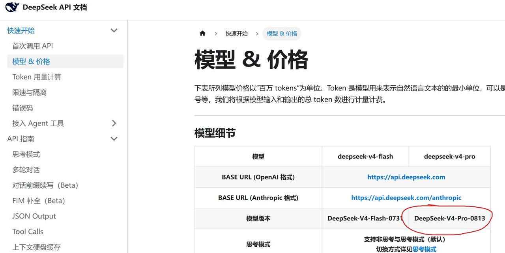505x253 pixels.
Task: Click 模型 & 价格 breadcrumb pill
Action: [x=282, y=33]
